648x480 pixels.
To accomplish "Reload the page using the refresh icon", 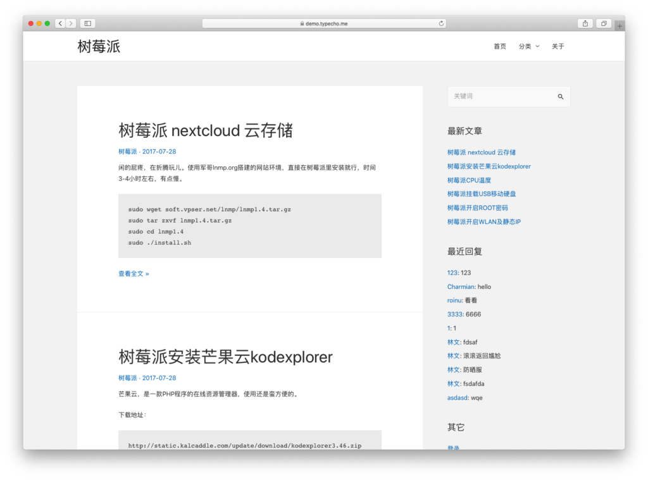I will click(441, 23).
